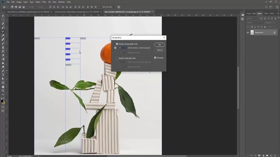
Task: Select the Path Selection tool
Action: pyautogui.click(x=3, y=78)
